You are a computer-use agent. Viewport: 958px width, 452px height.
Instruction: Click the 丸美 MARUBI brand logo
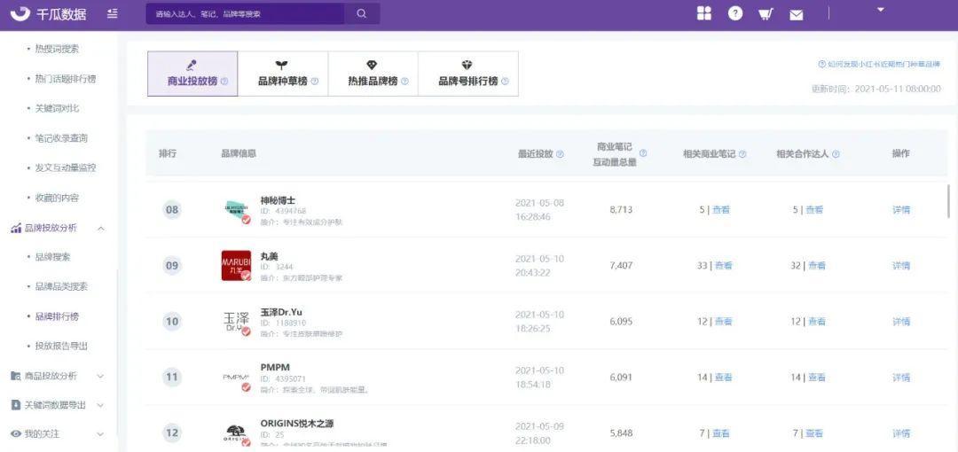[x=236, y=265]
